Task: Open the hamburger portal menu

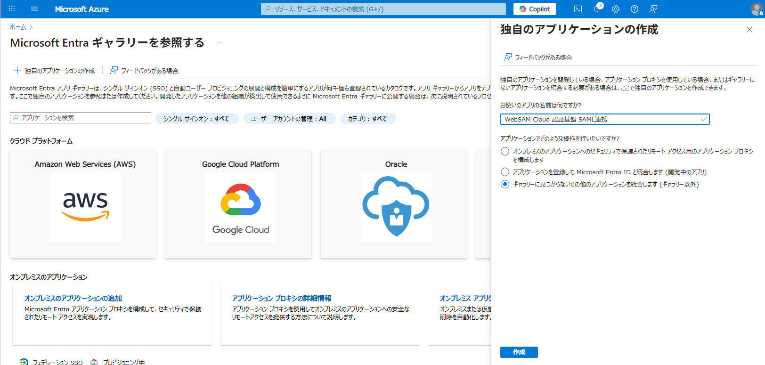Action: [34, 9]
